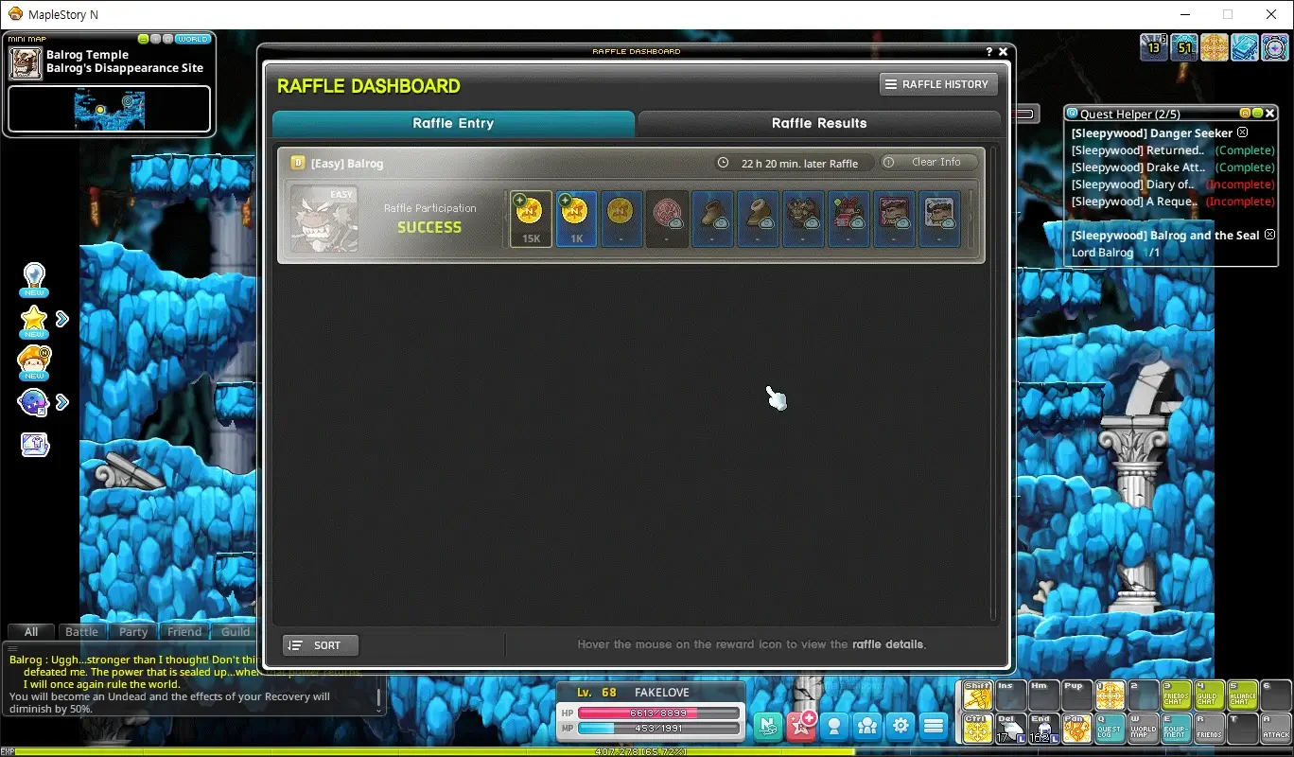
Task: Click the help question mark of Raffle Dashboard
Action: pos(989,52)
